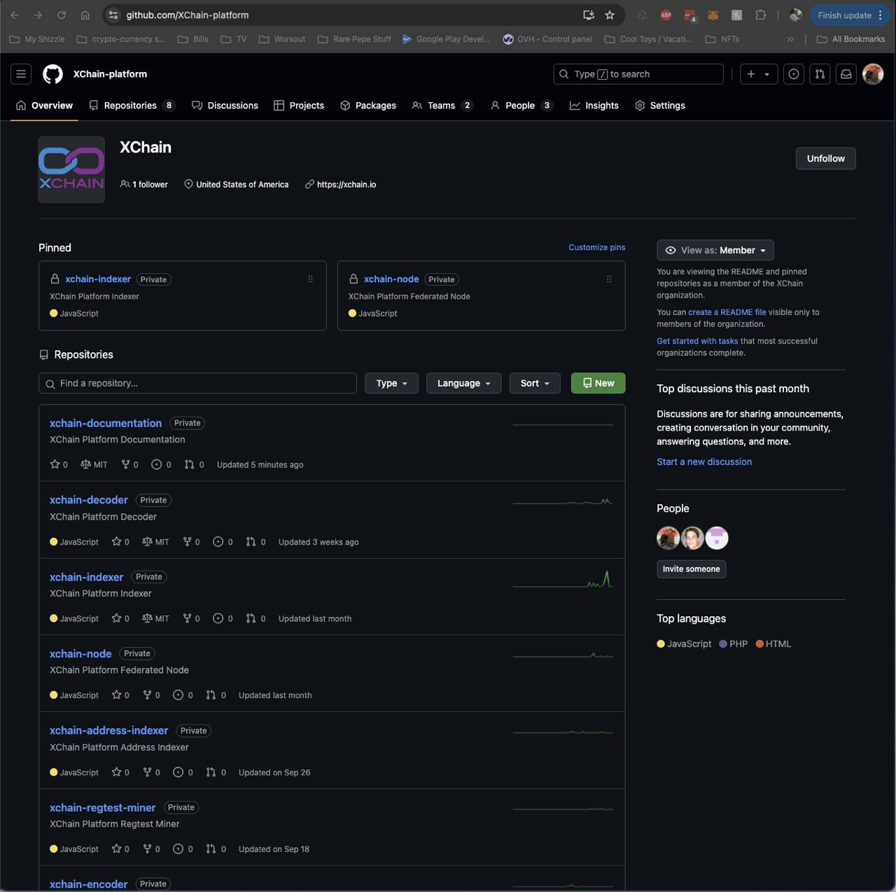The width and height of the screenshot is (896, 892).
Task: Click the browser back arrow
Action: point(15,15)
